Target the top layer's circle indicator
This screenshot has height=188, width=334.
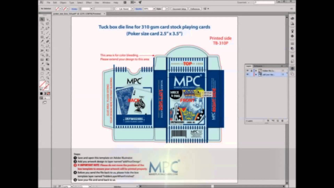click(283, 71)
